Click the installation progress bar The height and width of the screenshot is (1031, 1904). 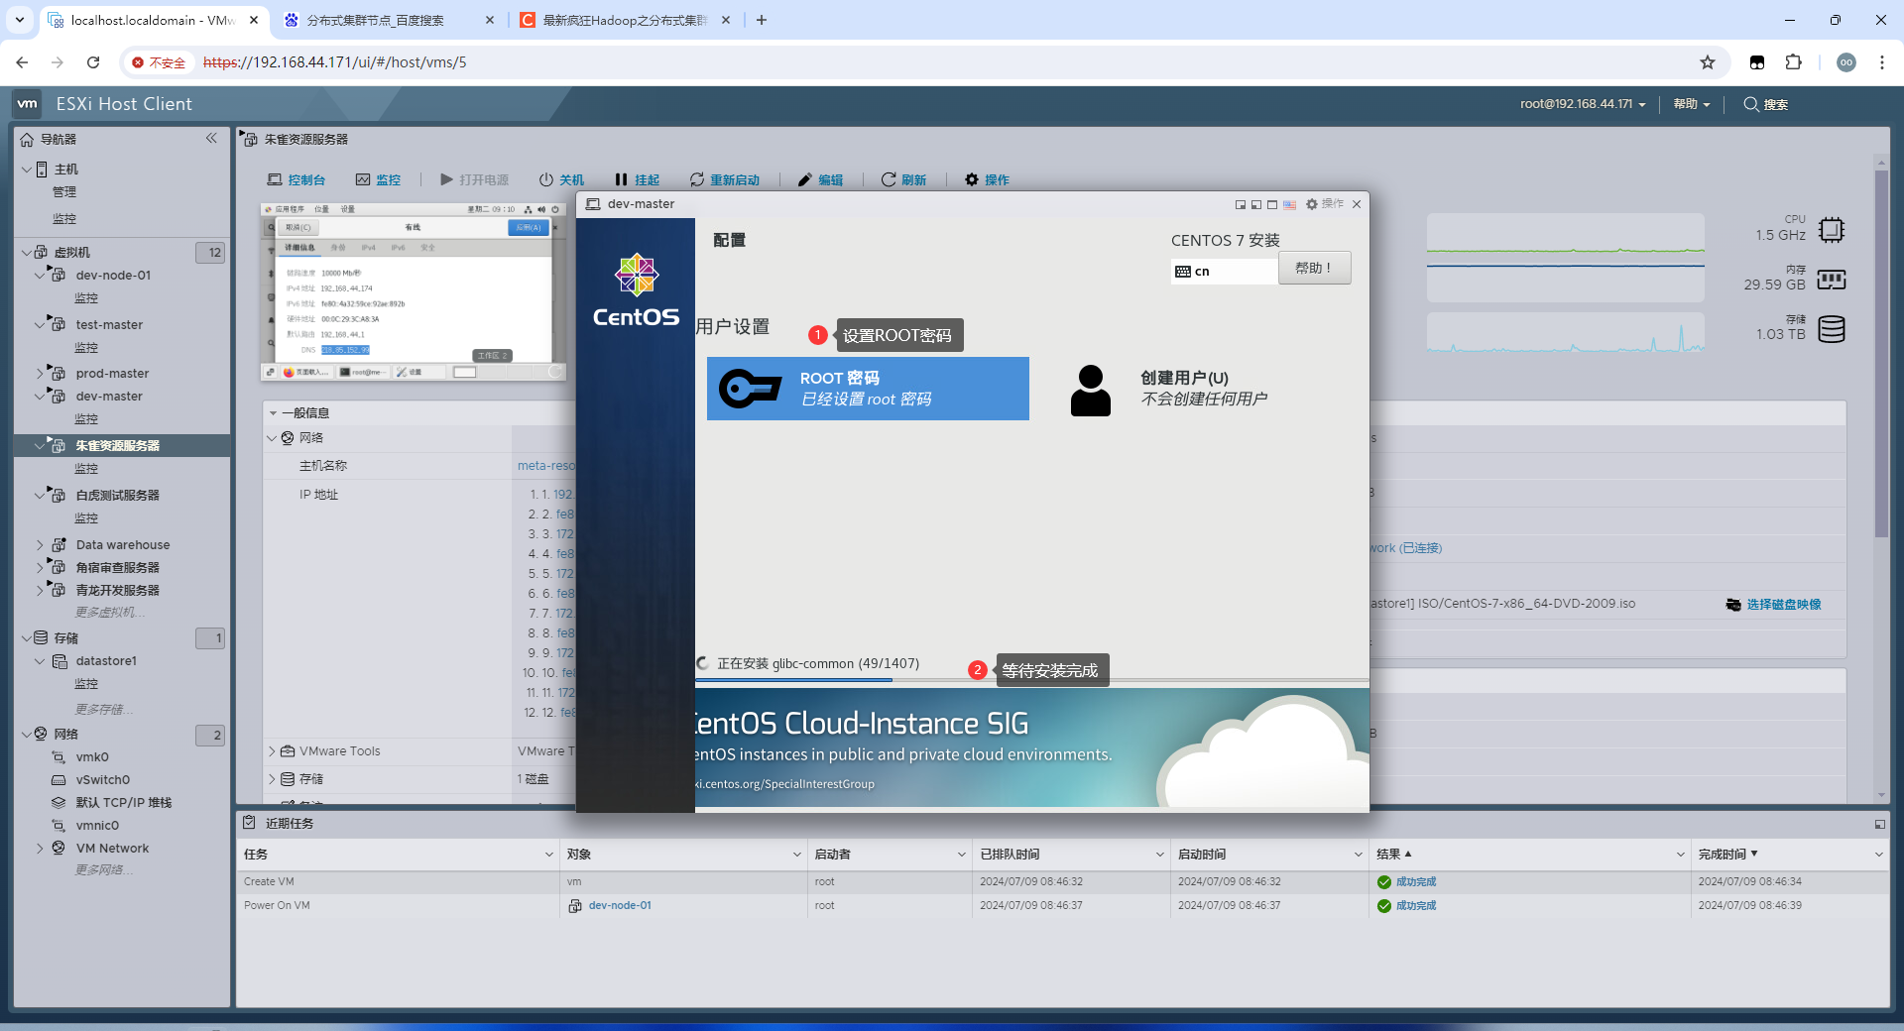[1031, 681]
